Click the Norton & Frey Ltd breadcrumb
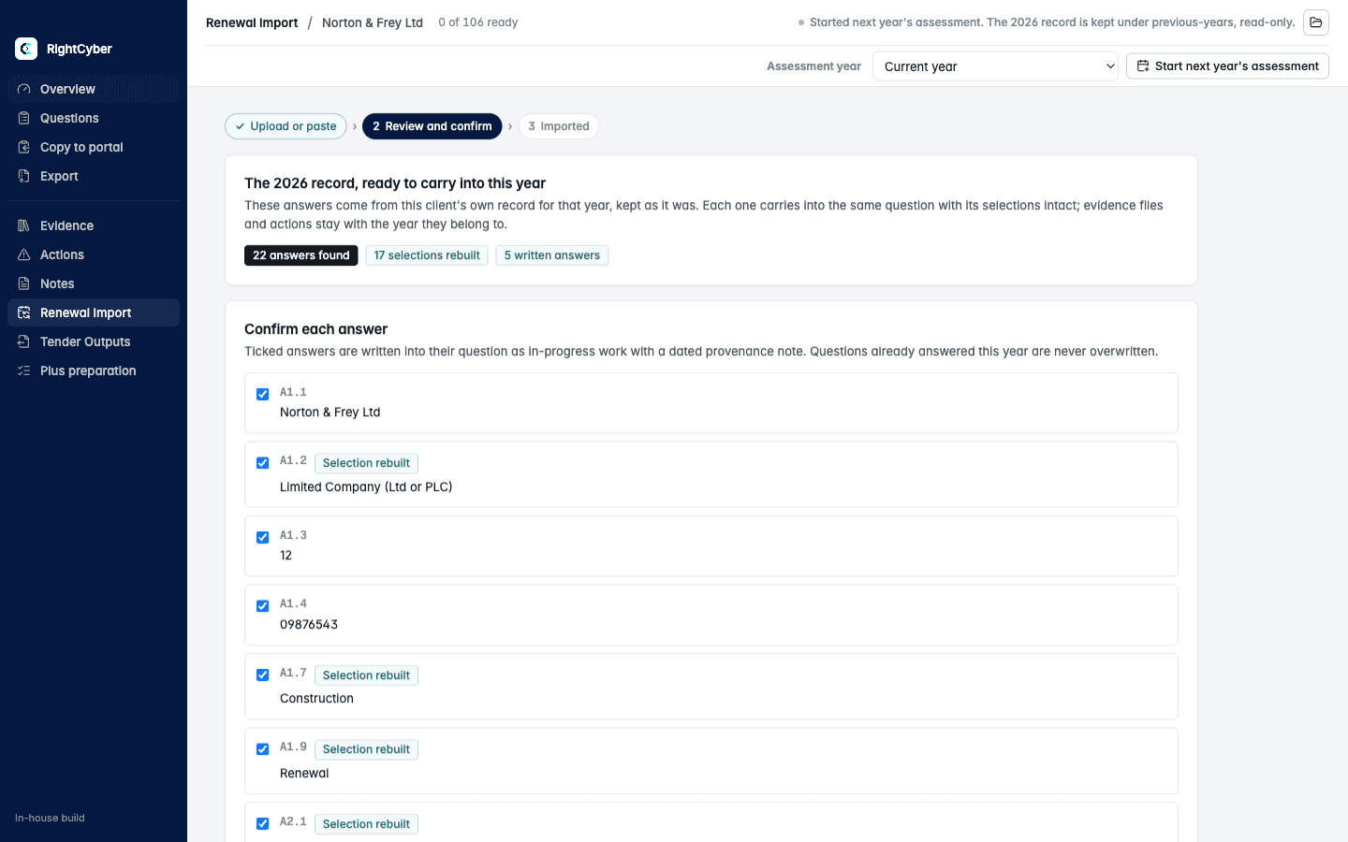 click(373, 22)
